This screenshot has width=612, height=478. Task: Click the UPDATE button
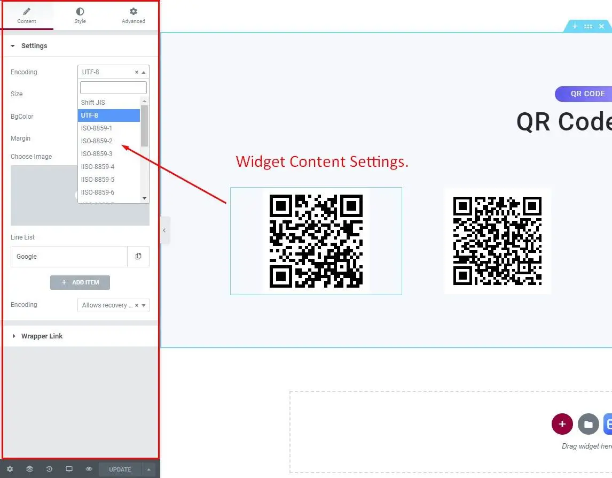(x=120, y=469)
